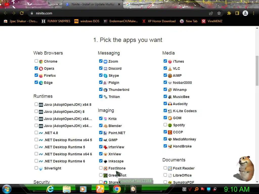Toggle the browser side panel icon
Screen dimensions: 259x194
click(x=237, y=13)
